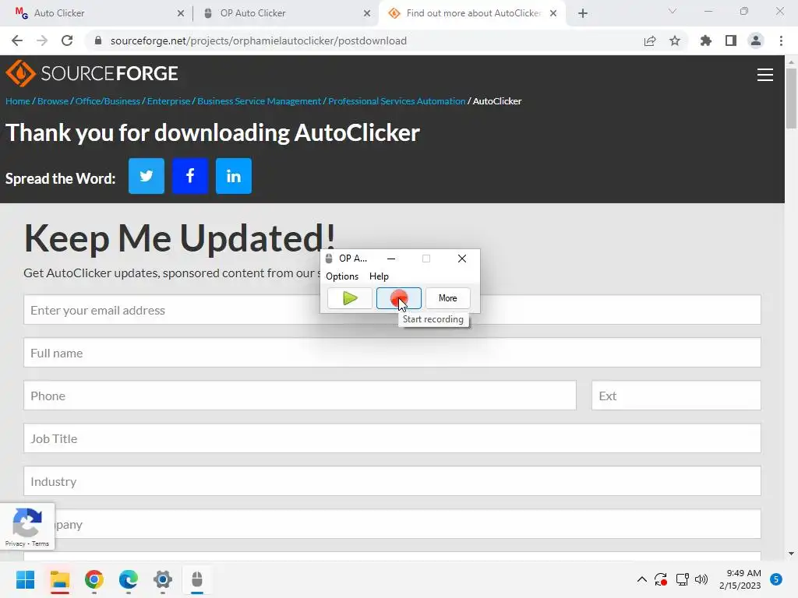The width and height of the screenshot is (798, 598).
Task: Open the More button in OP Auto Clicker
Action: (x=448, y=298)
